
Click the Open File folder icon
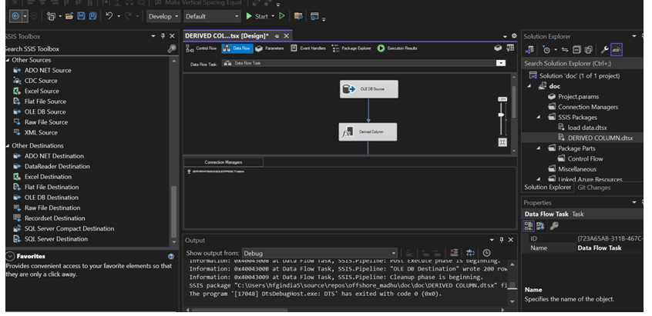(x=69, y=16)
